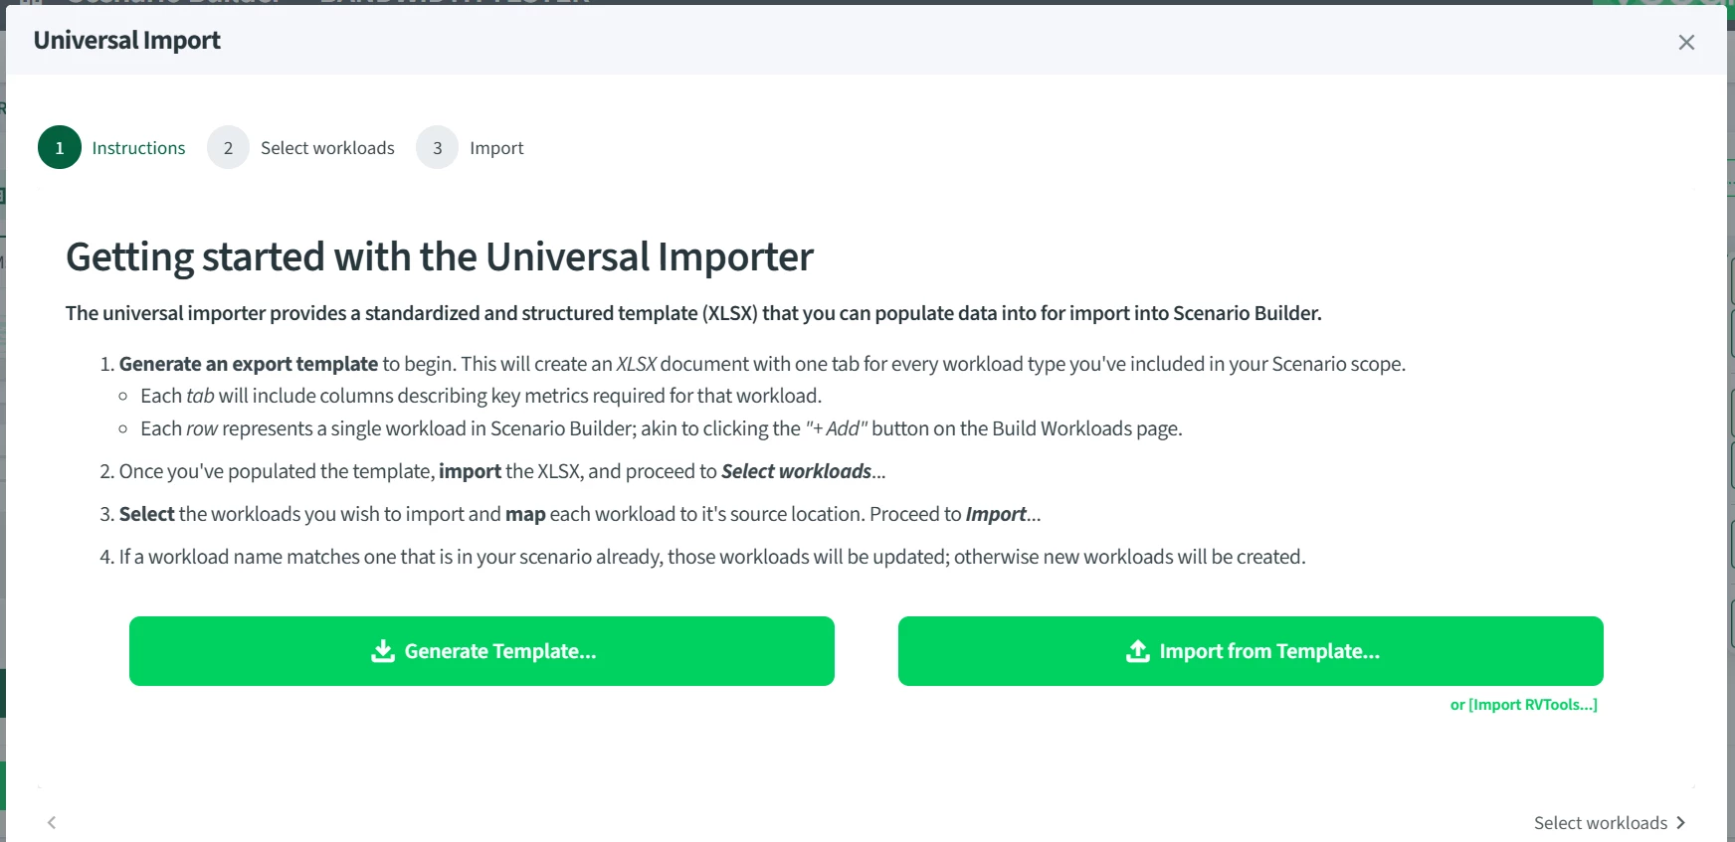This screenshot has width=1735, height=842.
Task: Click the bottom Select workloads next link
Action: (1600, 823)
